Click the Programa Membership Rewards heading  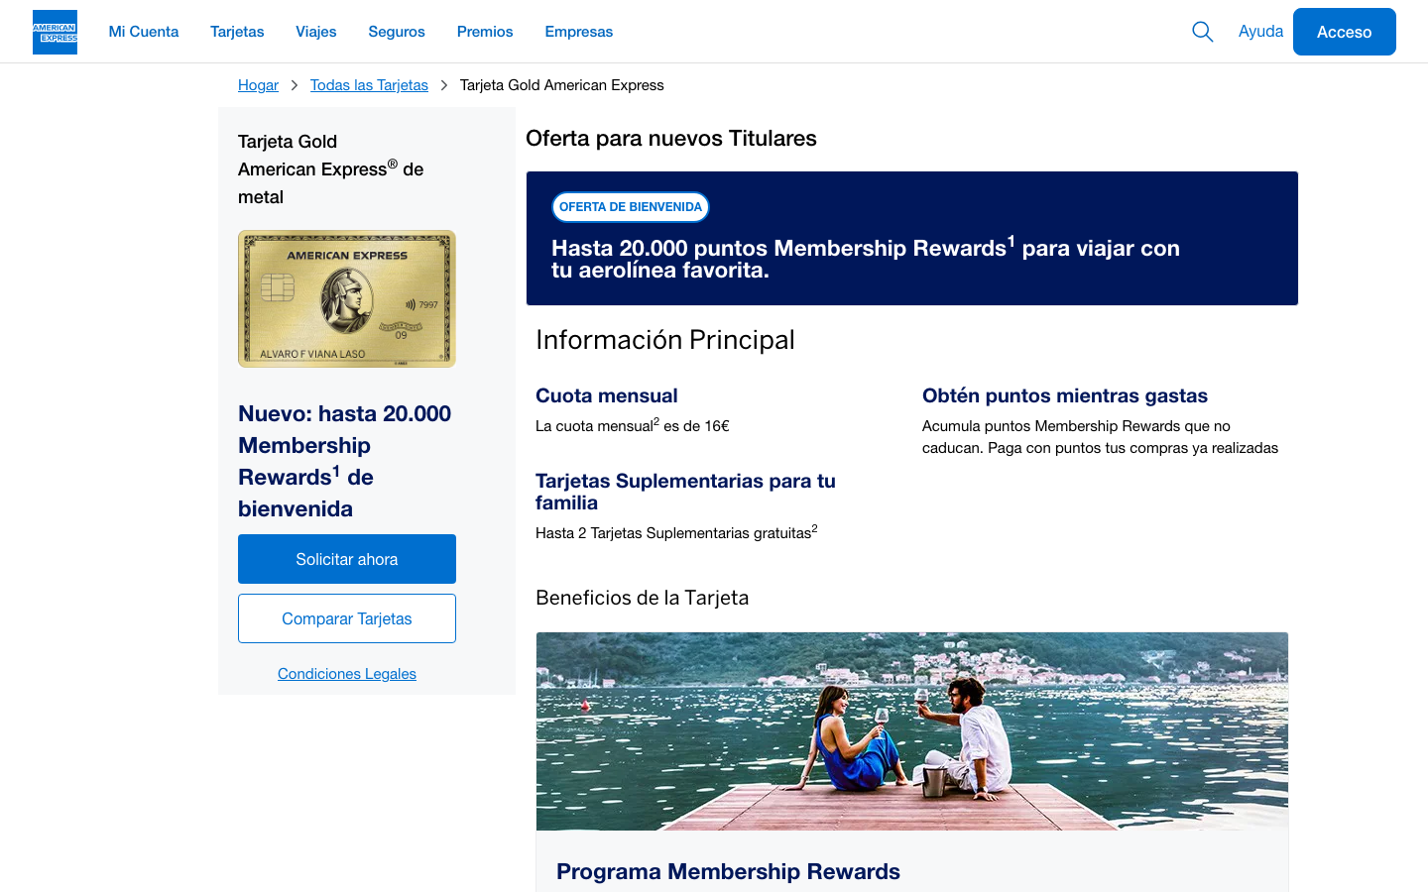click(728, 871)
